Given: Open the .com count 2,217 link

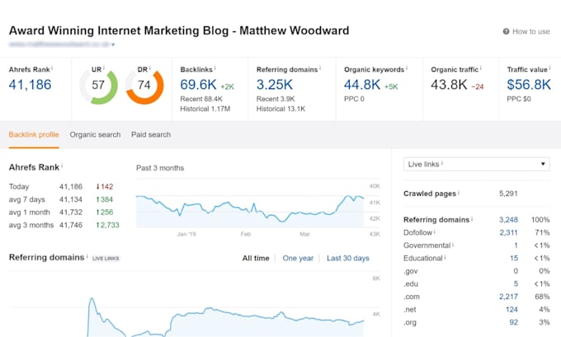Looking at the screenshot, I should pos(508,297).
